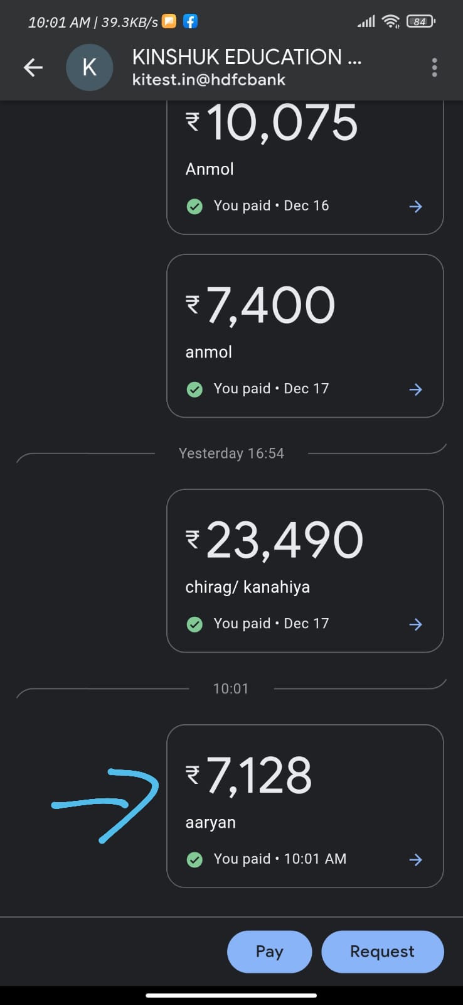463x1005 pixels.
Task: Open the three-dot overflow menu
Action: [x=434, y=67]
